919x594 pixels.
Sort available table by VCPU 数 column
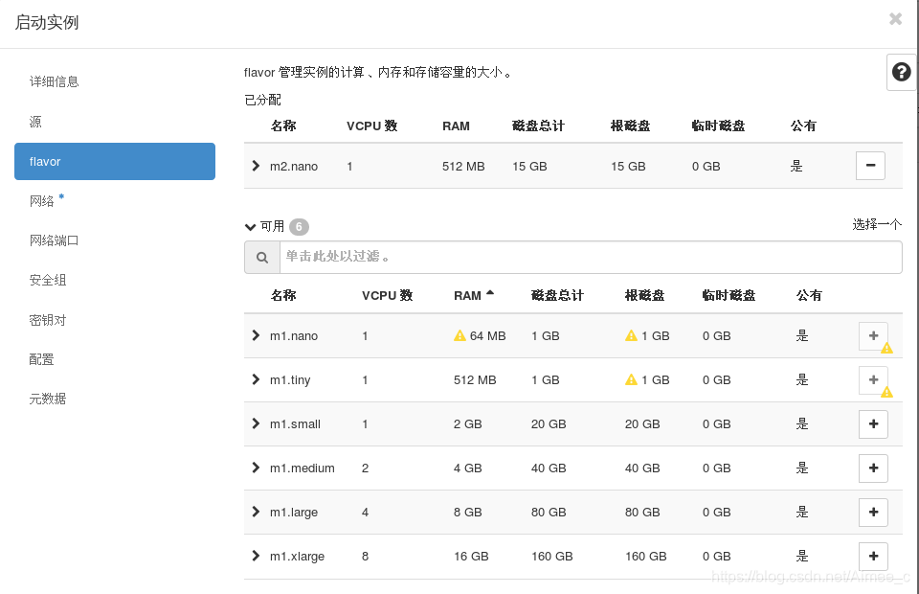click(x=388, y=295)
